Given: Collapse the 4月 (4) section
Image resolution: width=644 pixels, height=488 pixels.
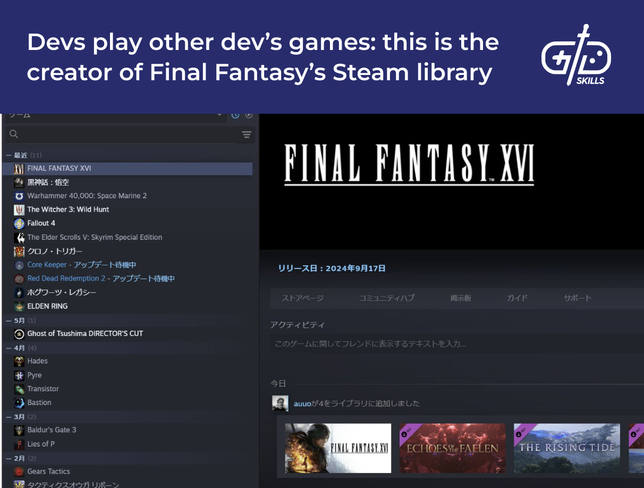Looking at the screenshot, I should pos(9,348).
